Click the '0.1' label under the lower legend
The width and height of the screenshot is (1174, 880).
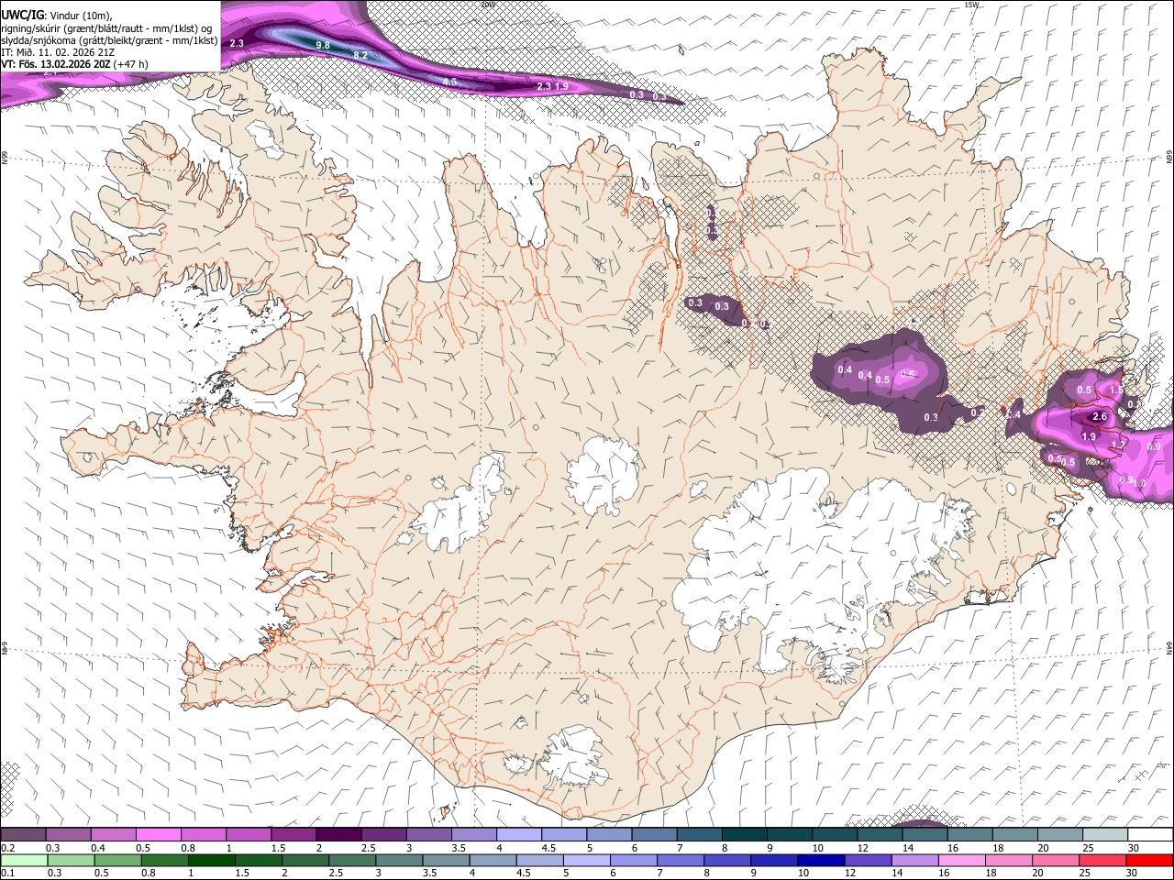[x=8, y=873]
